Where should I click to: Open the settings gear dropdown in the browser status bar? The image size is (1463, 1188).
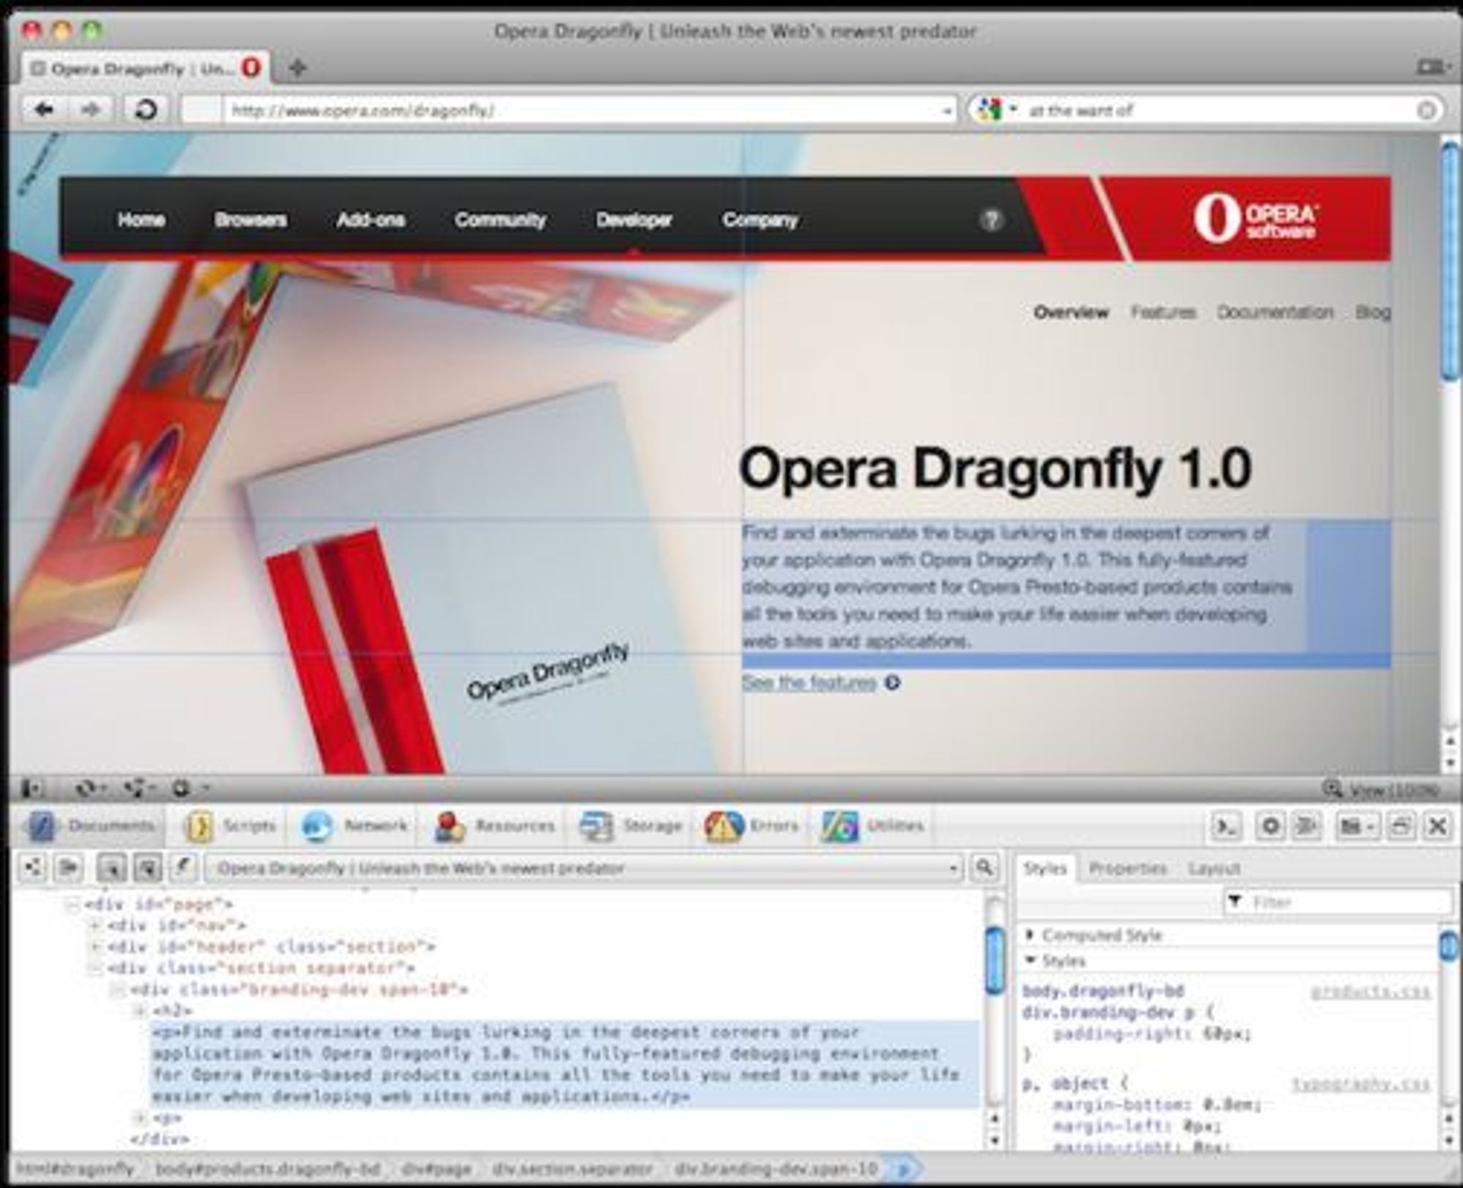tap(189, 788)
